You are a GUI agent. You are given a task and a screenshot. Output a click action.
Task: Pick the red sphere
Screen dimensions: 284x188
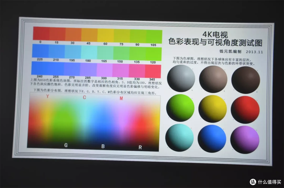pyautogui.click(x=245, y=110)
